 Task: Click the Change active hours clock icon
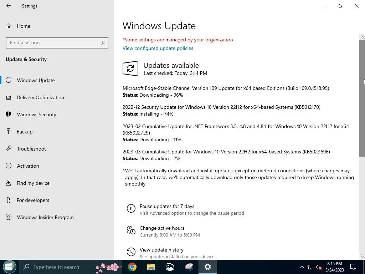[131, 230]
